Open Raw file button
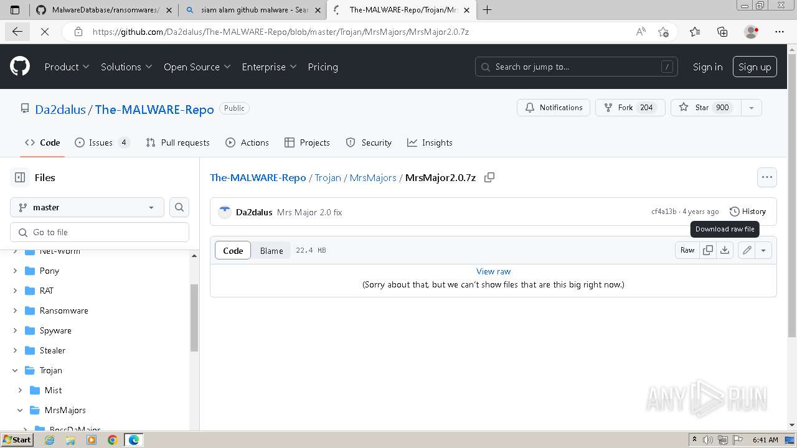797x448 pixels. [x=687, y=250]
